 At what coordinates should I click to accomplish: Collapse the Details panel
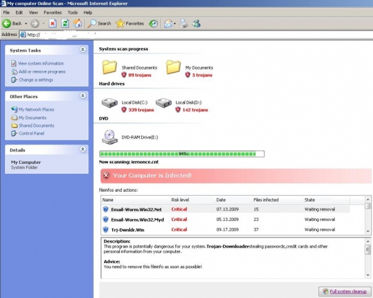click(x=83, y=149)
